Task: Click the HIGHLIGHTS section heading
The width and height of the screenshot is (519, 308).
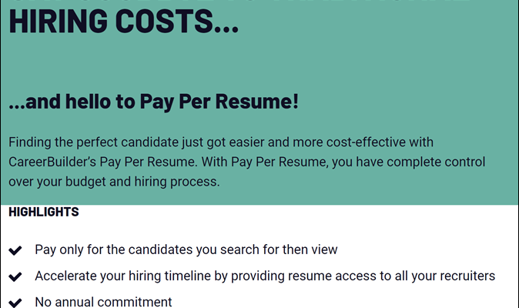Action: pyautogui.click(x=44, y=212)
